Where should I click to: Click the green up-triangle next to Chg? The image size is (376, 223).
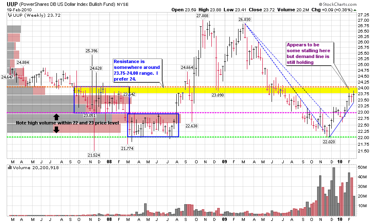[355, 10]
